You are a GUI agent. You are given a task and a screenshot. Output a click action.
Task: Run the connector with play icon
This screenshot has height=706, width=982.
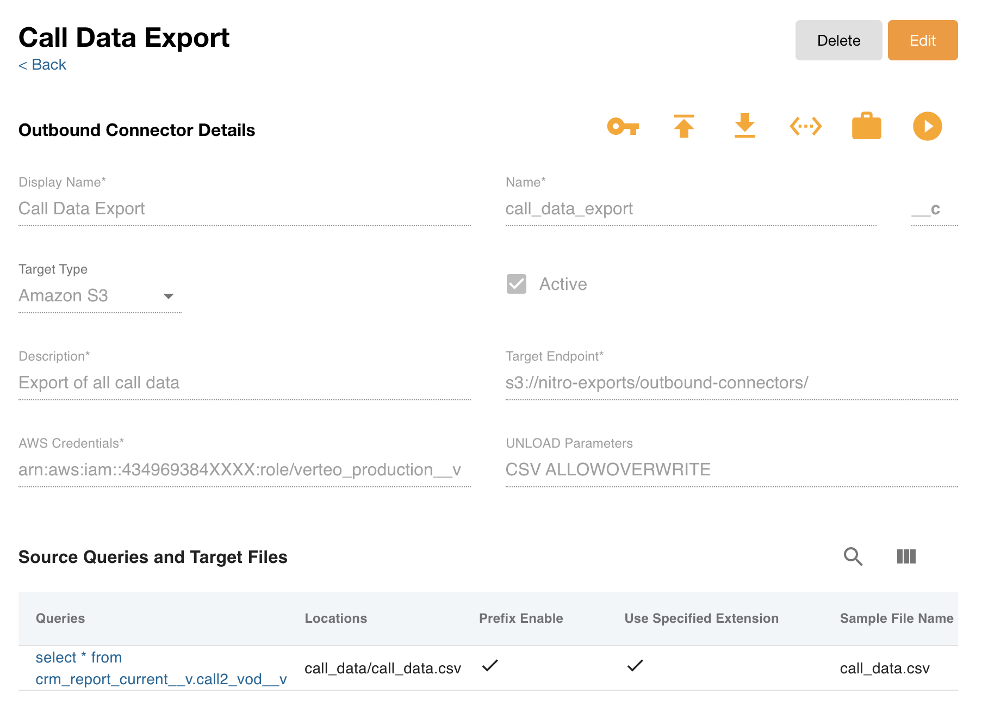tap(927, 127)
